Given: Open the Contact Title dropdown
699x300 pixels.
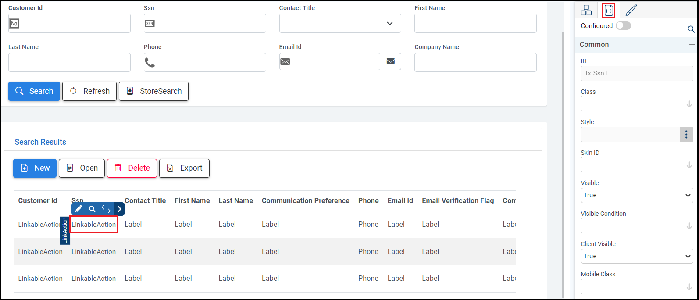Looking at the screenshot, I should coord(340,23).
